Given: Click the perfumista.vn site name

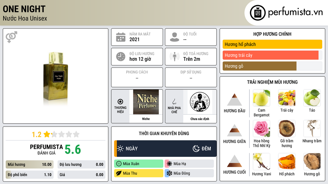Looking at the screenshot, I should [x=295, y=12].
